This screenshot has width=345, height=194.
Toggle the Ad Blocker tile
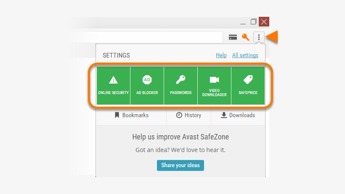tap(147, 86)
